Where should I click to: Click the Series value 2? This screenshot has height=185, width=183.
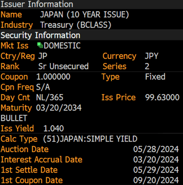tap(147, 67)
